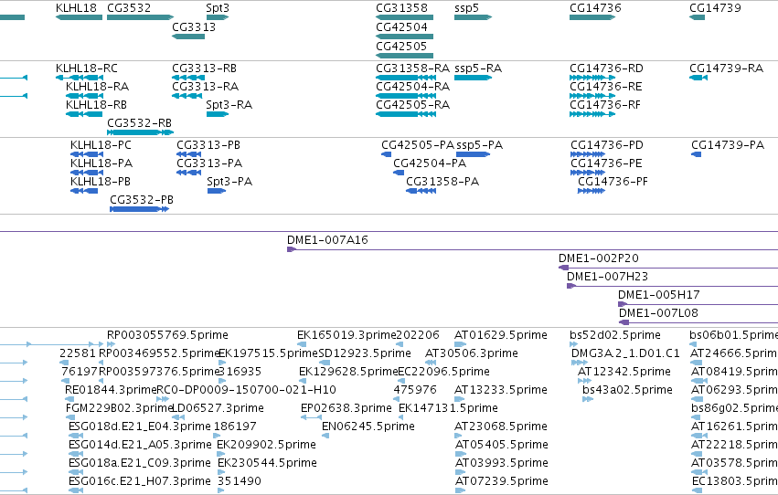Select EST EP02638.3prime
This screenshot has height=495, width=778.
(x=312, y=417)
